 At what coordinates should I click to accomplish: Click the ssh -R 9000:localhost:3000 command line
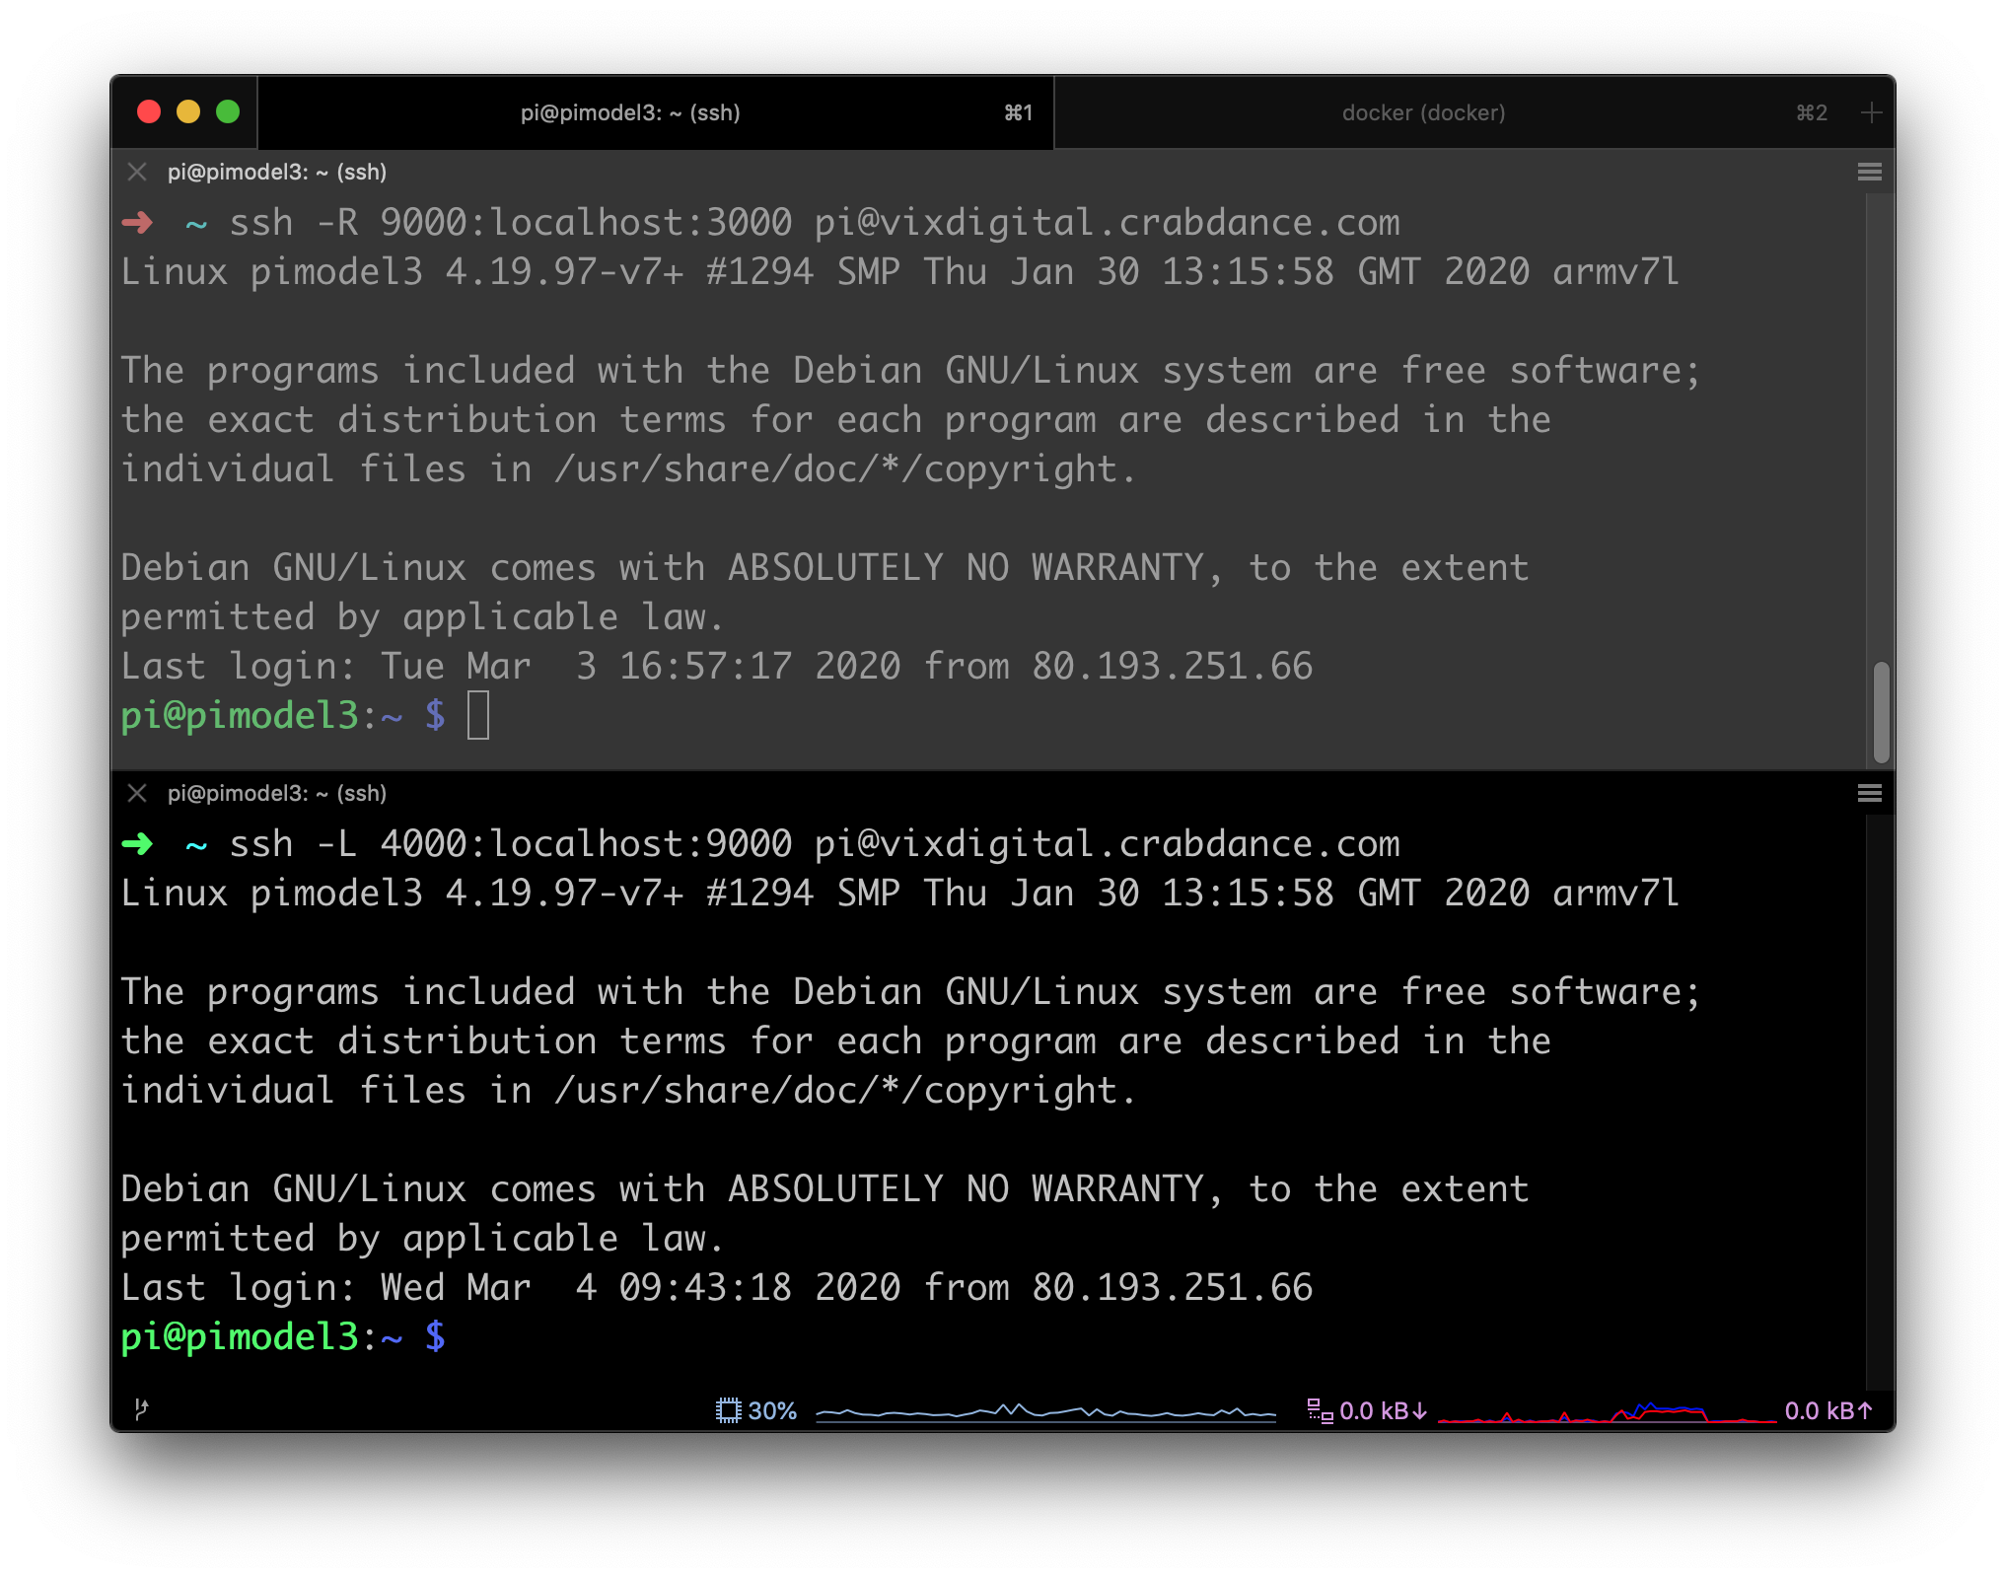[x=815, y=223]
